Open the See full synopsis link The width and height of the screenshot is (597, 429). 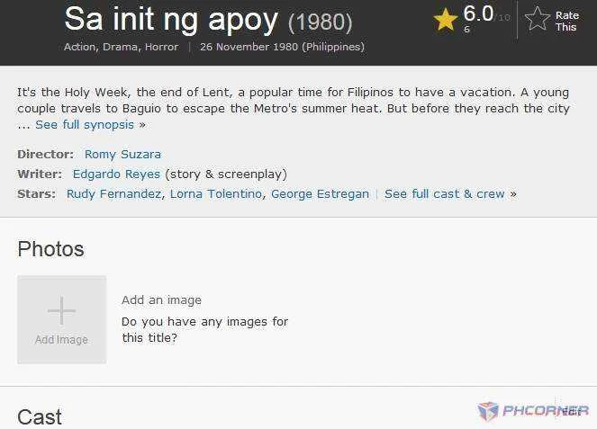85,125
